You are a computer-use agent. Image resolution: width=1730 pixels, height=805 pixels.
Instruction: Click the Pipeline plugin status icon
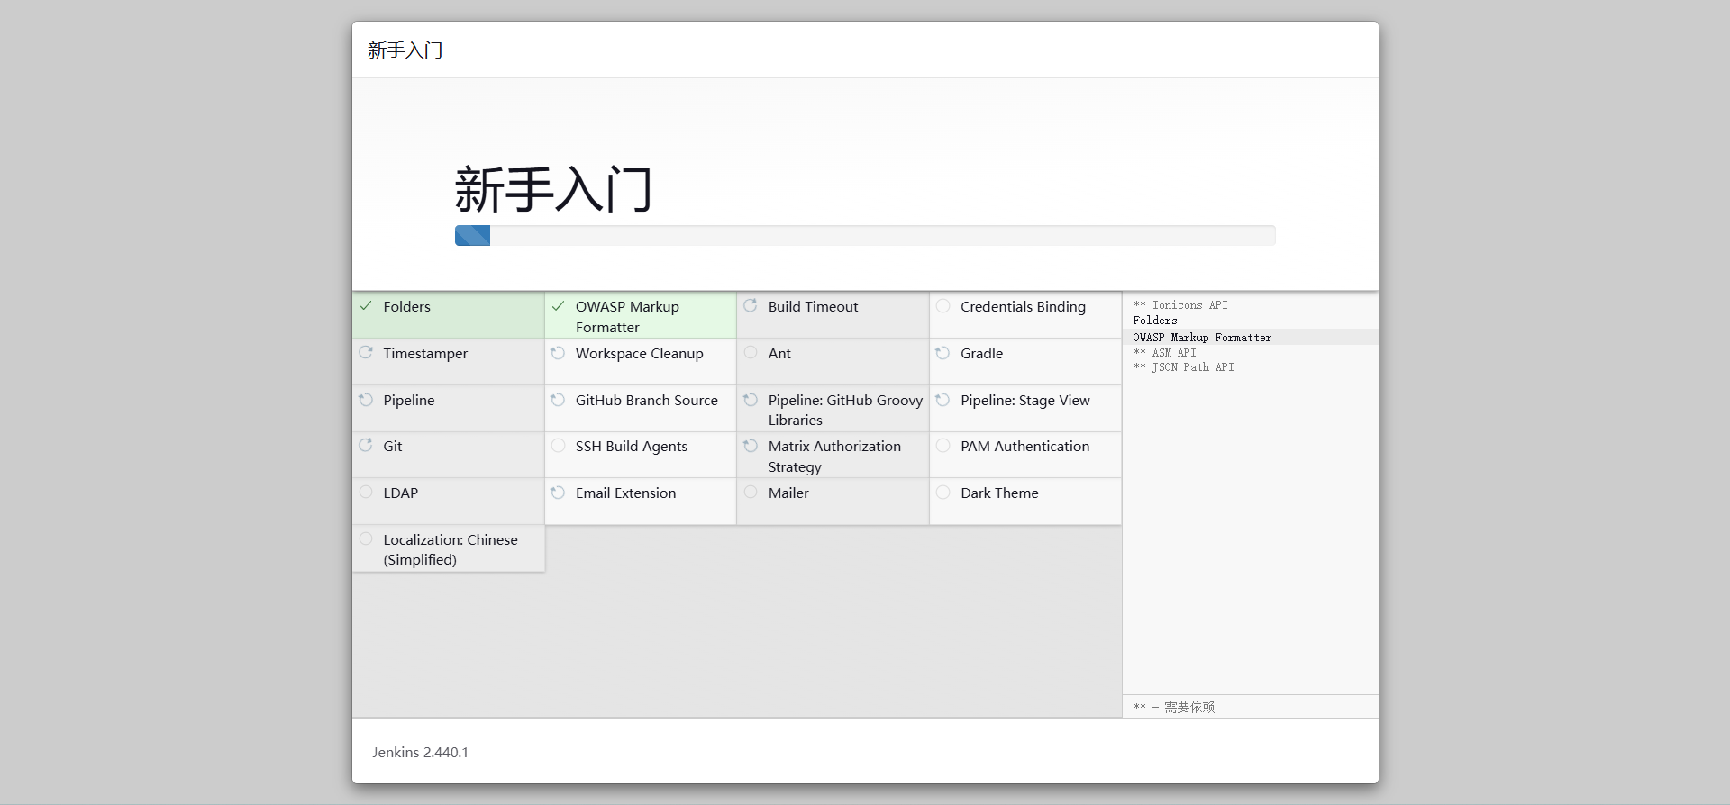click(366, 400)
